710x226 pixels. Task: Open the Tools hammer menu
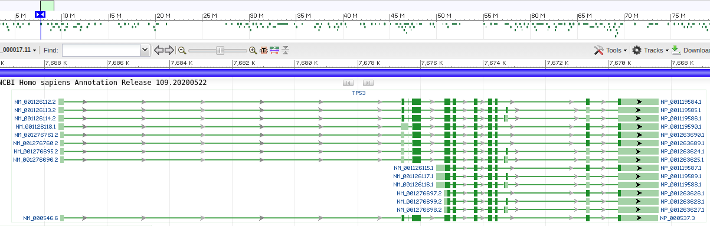[x=610, y=50]
